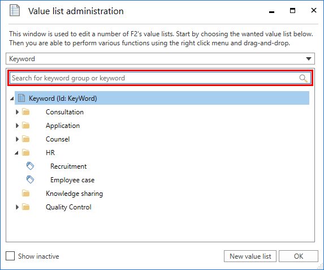Select the Employee case keyword
This screenshot has height=270, width=324.
tap(72, 180)
